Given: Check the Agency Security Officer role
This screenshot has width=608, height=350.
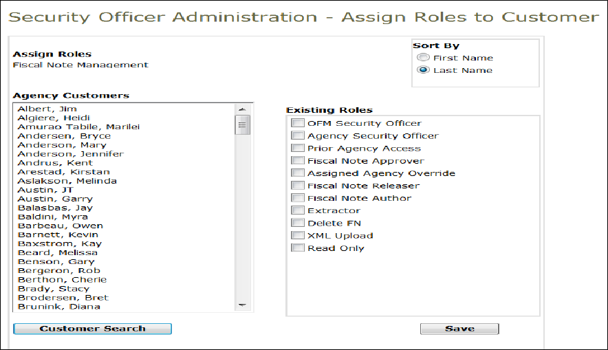Looking at the screenshot, I should click(298, 135).
